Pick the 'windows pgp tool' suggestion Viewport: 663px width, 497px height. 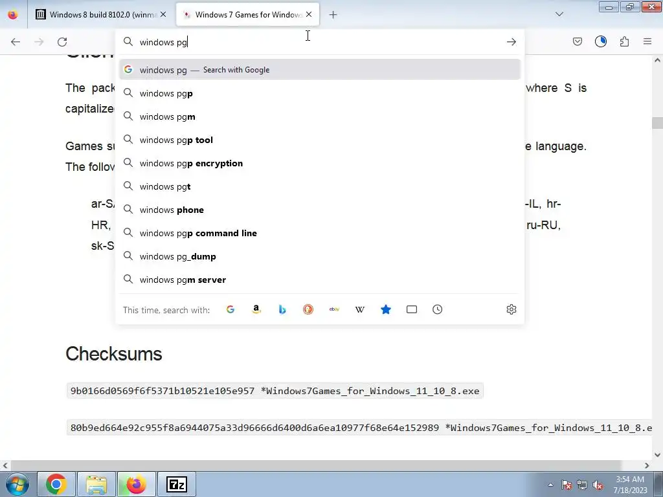pos(320,140)
